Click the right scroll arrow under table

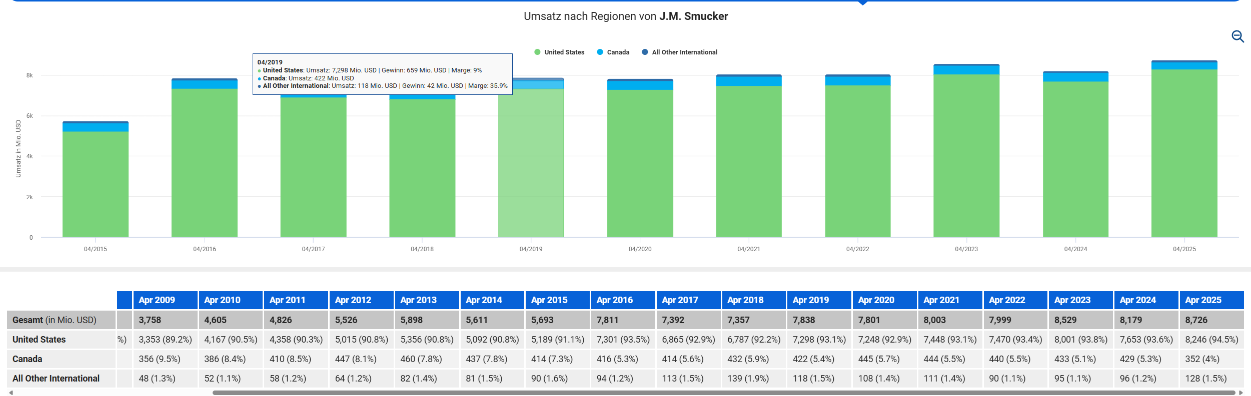coord(1240,393)
